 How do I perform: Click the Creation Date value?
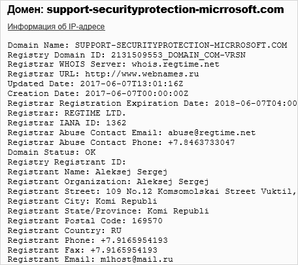point(137,94)
